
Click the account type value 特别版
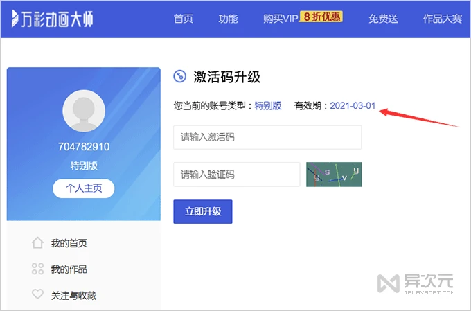(x=268, y=106)
